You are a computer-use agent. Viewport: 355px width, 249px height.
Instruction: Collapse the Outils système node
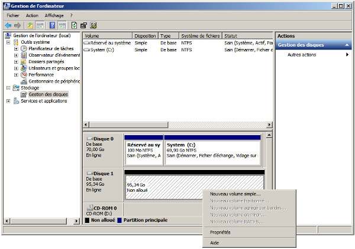click(x=8, y=42)
